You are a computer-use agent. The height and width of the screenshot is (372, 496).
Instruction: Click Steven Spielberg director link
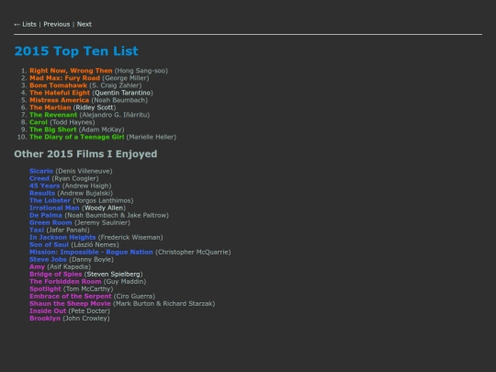pos(113,275)
